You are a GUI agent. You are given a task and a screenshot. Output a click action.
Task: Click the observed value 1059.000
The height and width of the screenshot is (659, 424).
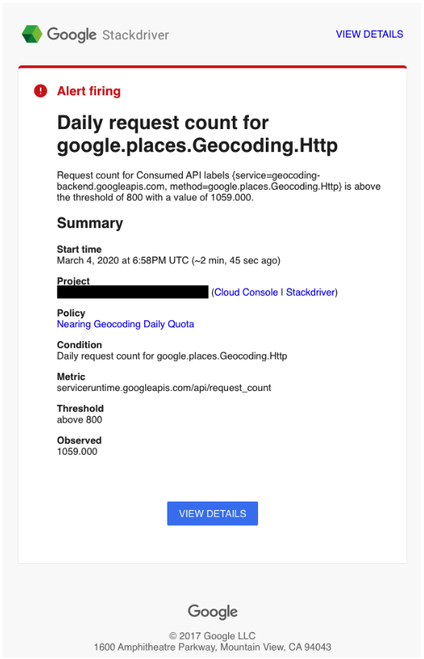pos(78,452)
